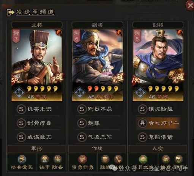The width and height of the screenshot is (194, 176).
Task: Open the 蛮勇非勇 tactic icon
Action: (x=82, y=159)
